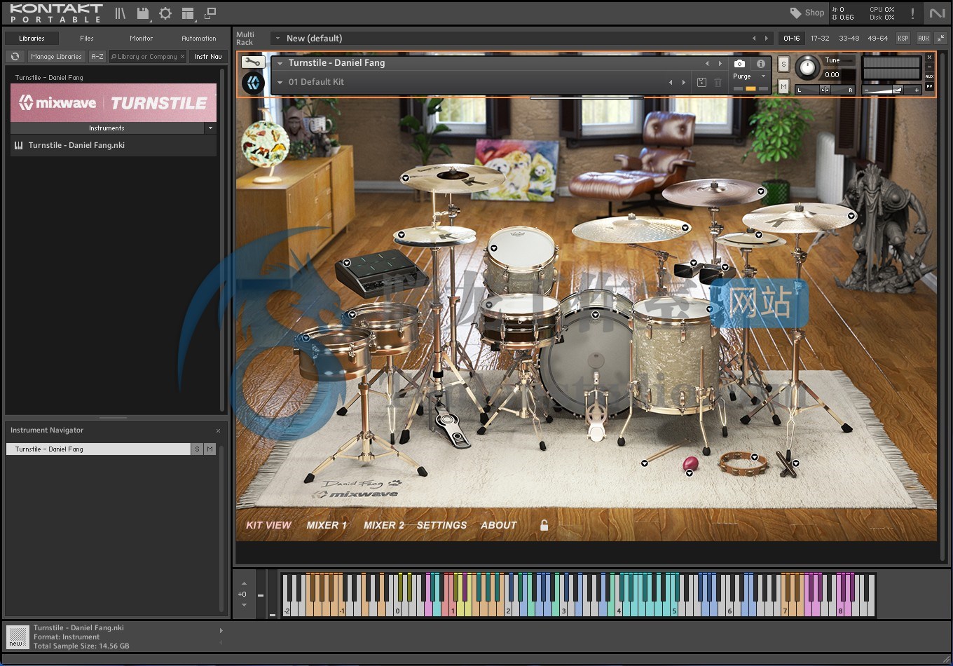The width and height of the screenshot is (953, 666).
Task: Open the ABOUT page
Action: point(499,525)
